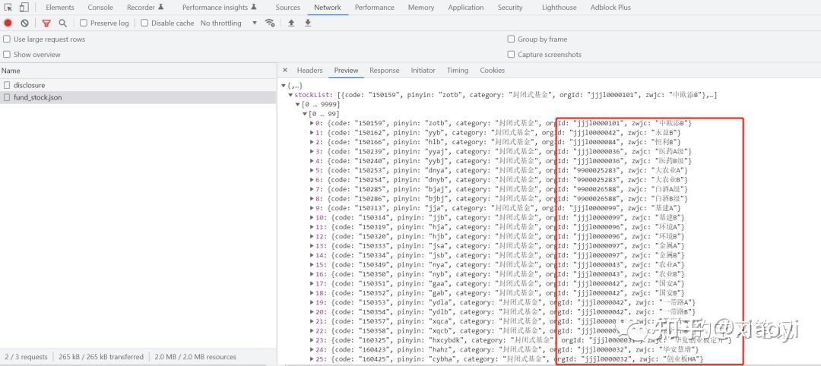Close the request details pane

(x=285, y=70)
